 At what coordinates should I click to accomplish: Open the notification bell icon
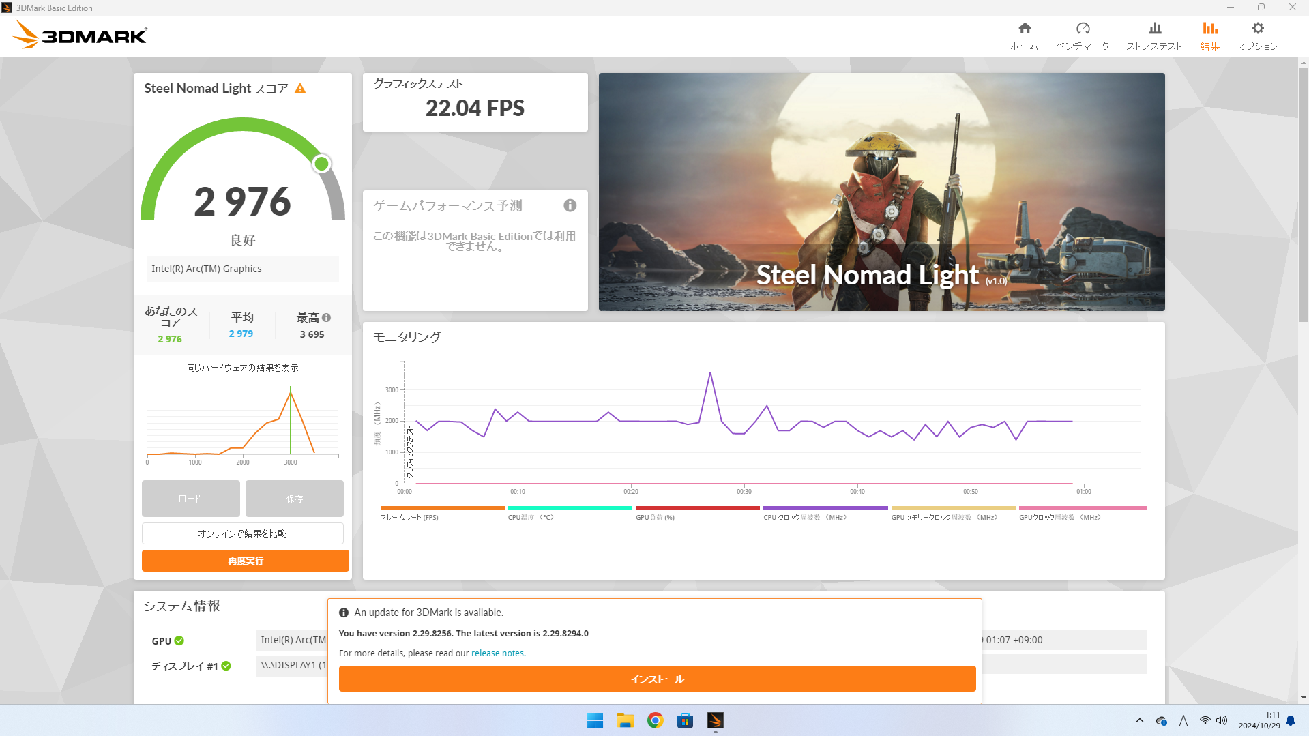(x=1291, y=720)
